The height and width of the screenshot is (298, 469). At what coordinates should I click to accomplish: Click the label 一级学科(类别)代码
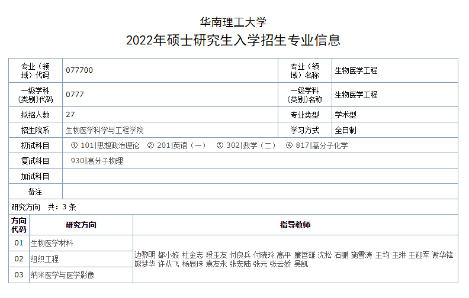pyautogui.click(x=36, y=95)
